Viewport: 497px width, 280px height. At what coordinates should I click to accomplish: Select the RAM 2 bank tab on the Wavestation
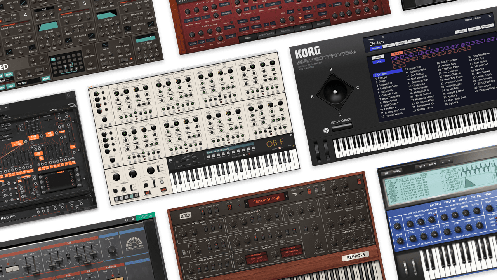point(410,51)
